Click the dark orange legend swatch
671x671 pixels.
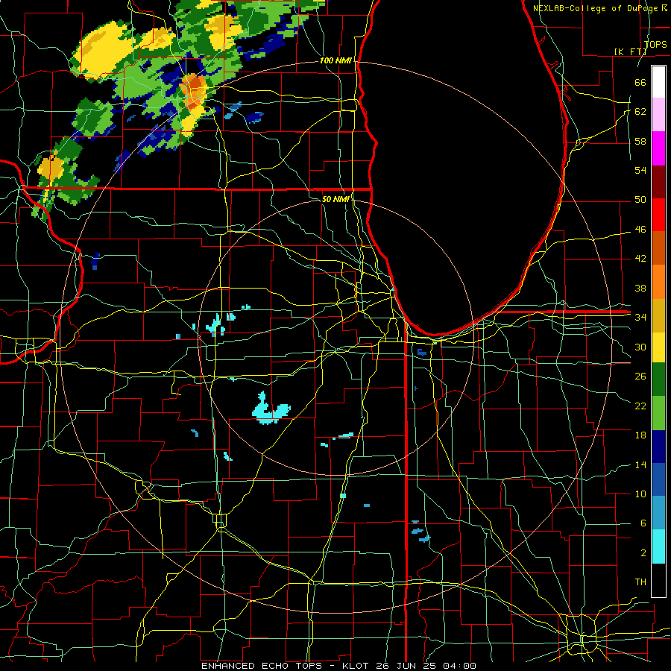point(658,248)
